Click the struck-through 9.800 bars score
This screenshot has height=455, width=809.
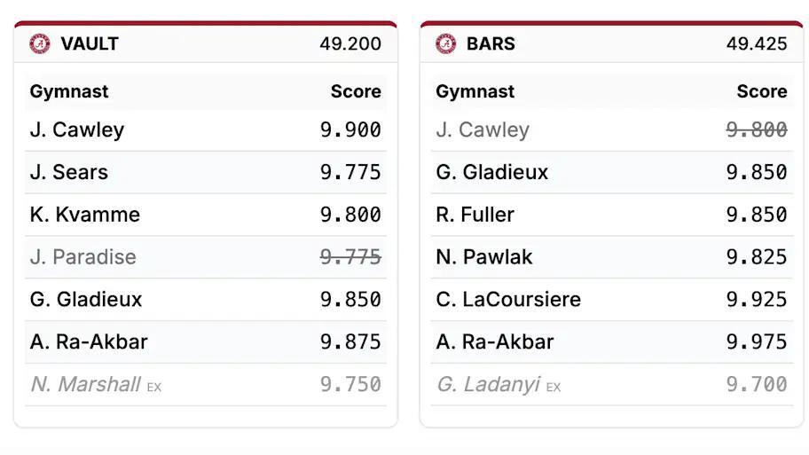click(x=757, y=129)
